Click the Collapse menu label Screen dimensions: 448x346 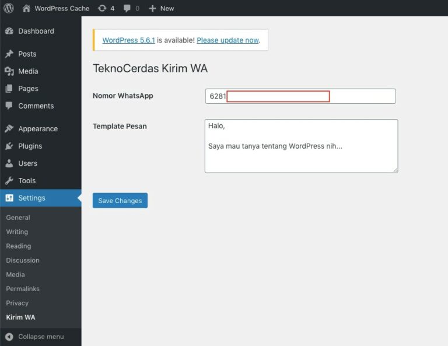click(41, 337)
